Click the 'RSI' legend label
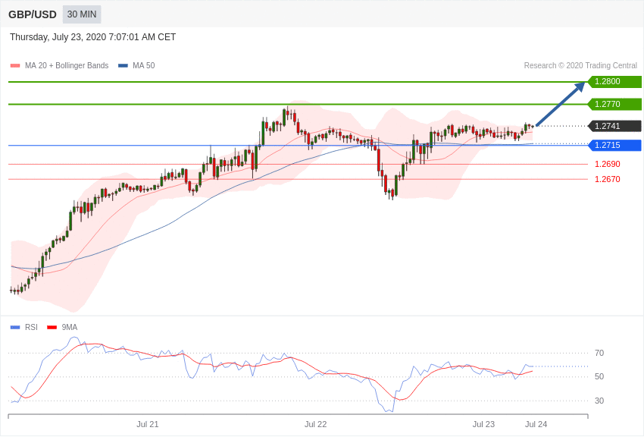 tap(31, 327)
